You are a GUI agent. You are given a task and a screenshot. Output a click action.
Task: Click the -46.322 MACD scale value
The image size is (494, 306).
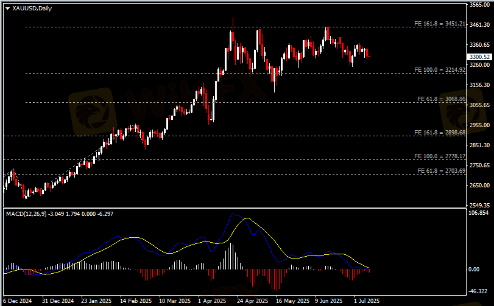click(478, 291)
